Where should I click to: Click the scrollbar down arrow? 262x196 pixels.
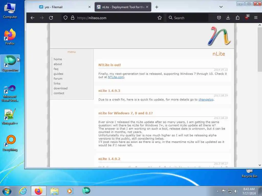click(260, 165)
